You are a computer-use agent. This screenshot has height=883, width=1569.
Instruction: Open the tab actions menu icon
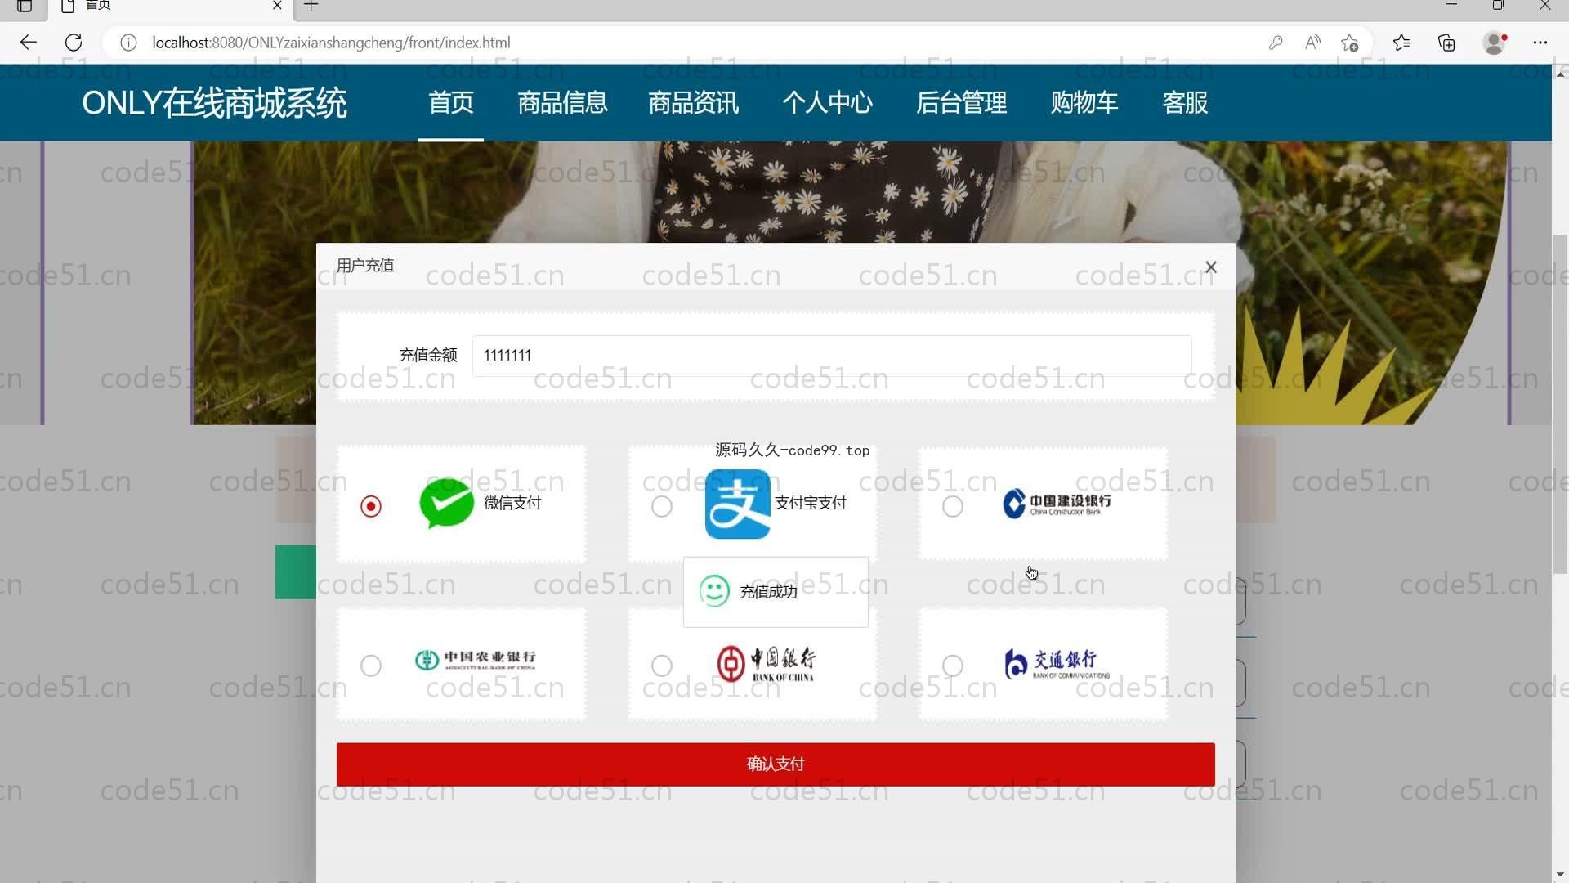[x=25, y=6]
